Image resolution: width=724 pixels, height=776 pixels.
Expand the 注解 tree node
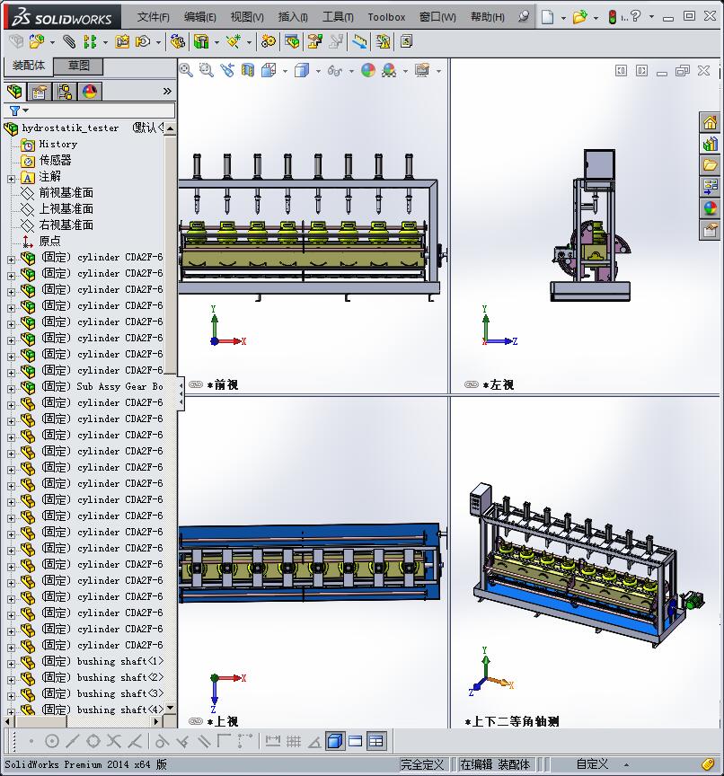click(11, 178)
